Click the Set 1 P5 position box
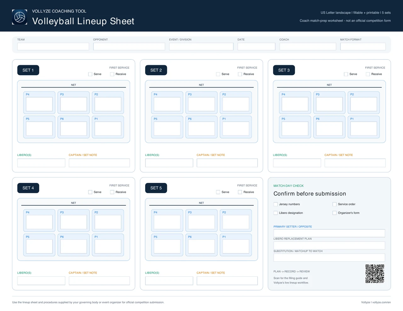Image resolution: width=403 pixels, height=311 pixels. click(x=39, y=129)
